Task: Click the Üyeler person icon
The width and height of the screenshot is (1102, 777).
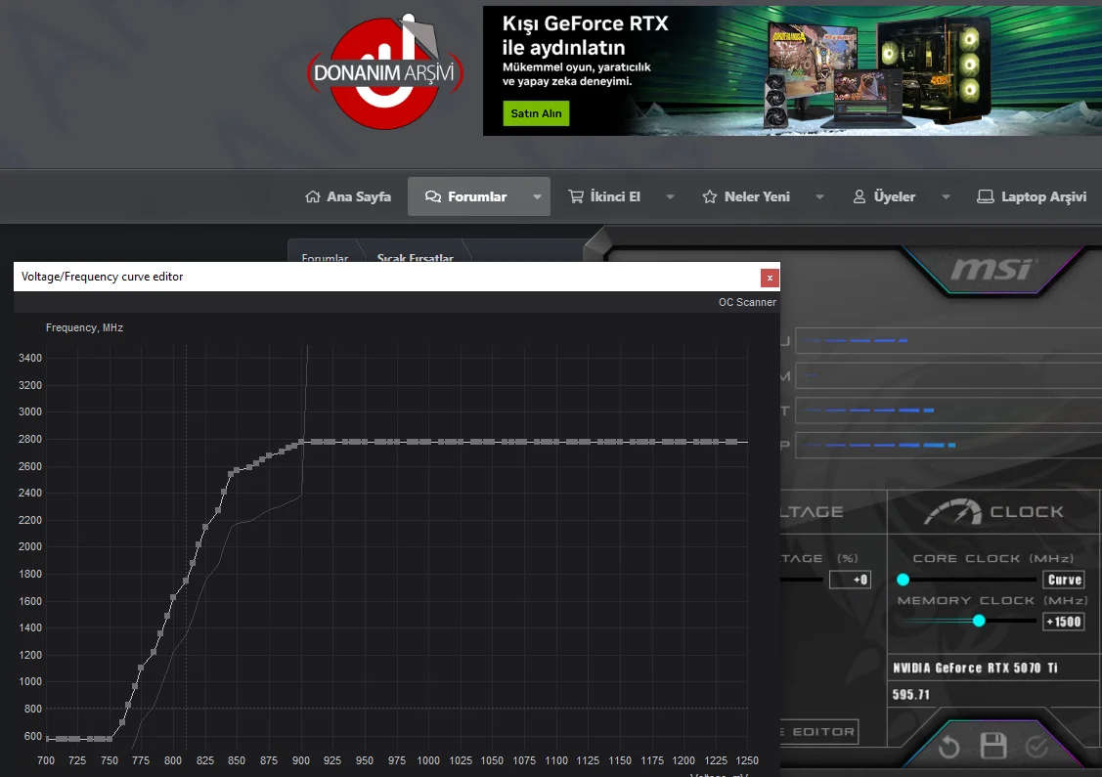Action: 859,196
